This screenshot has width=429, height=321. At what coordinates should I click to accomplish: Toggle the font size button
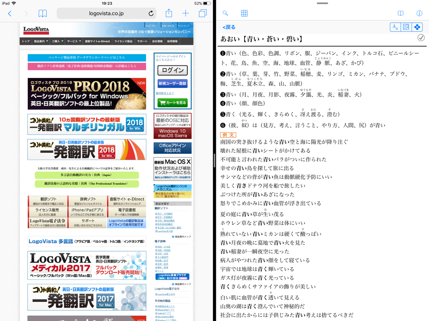point(396,27)
